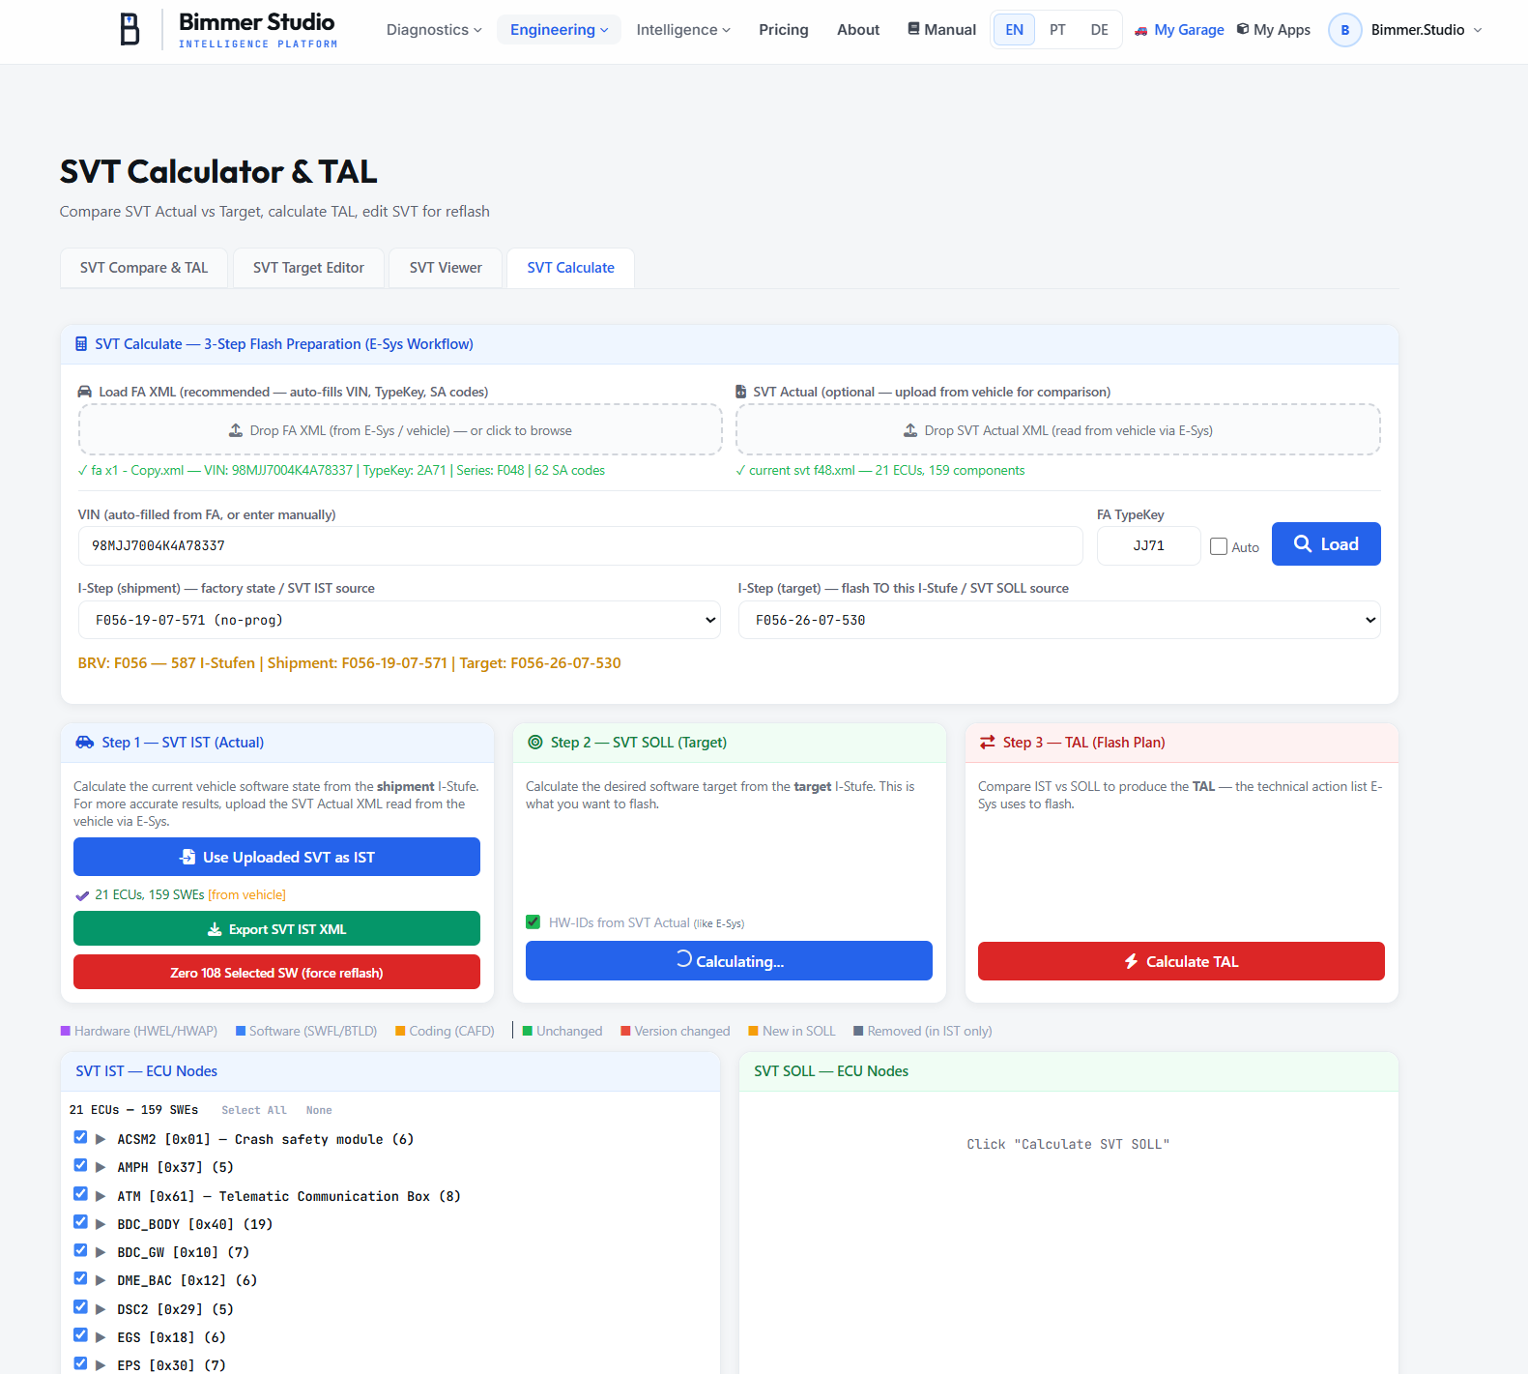
Task: Click the download icon on Export SVT IST XML
Action: pyautogui.click(x=215, y=929)
